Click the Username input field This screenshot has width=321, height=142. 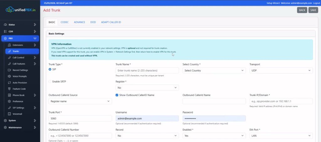pyautogui.click(x=147, y=118)
